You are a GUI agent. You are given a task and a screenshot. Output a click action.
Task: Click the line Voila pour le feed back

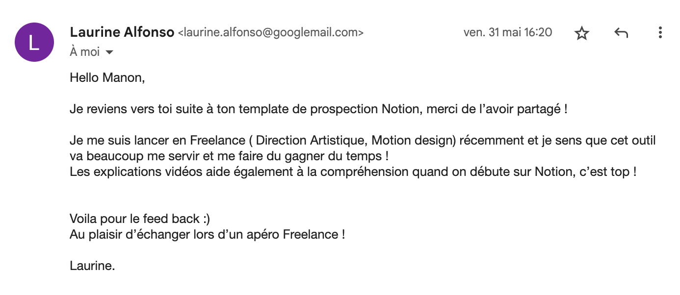click(140, 219)
